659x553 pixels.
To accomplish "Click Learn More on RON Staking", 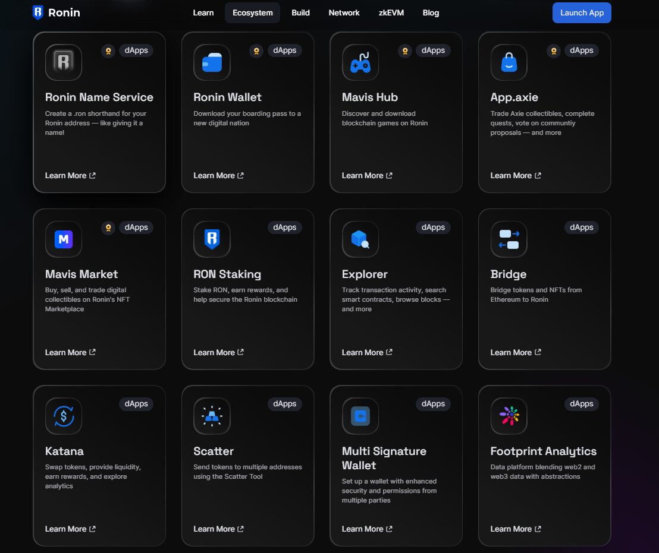I will pos(218,352).
